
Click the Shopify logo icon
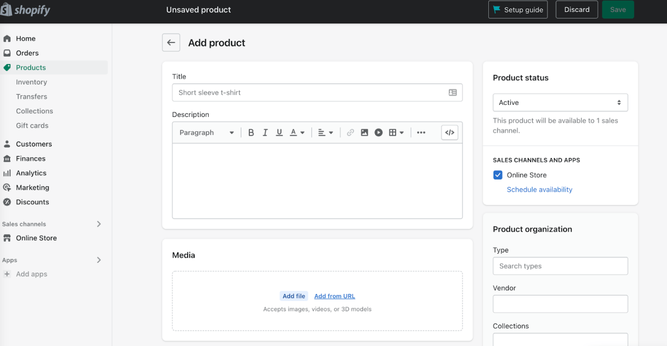(x=7, y=9)
